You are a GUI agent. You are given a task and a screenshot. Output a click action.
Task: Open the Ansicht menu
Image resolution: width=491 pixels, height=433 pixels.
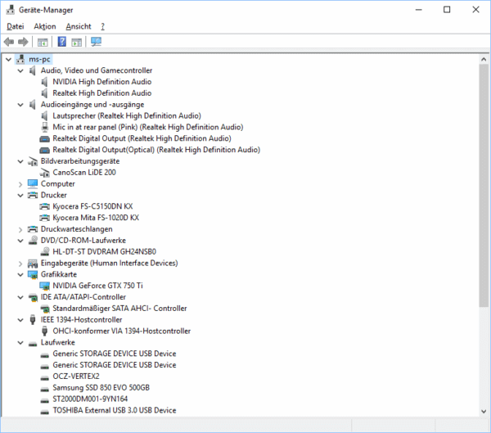point(79,26)
